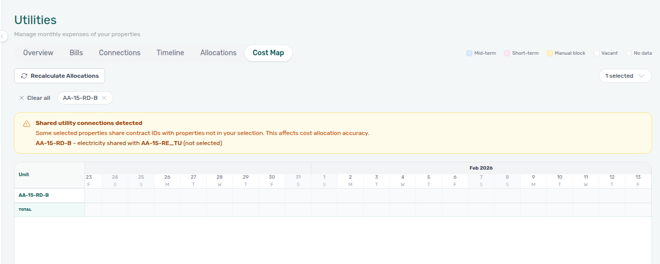
Task: Click the AA-15-RE_TU property name in alert
Action: [x=161, y=143]
